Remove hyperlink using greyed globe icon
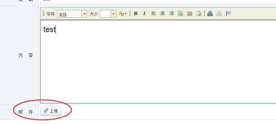276x124 pixels. 219,13
